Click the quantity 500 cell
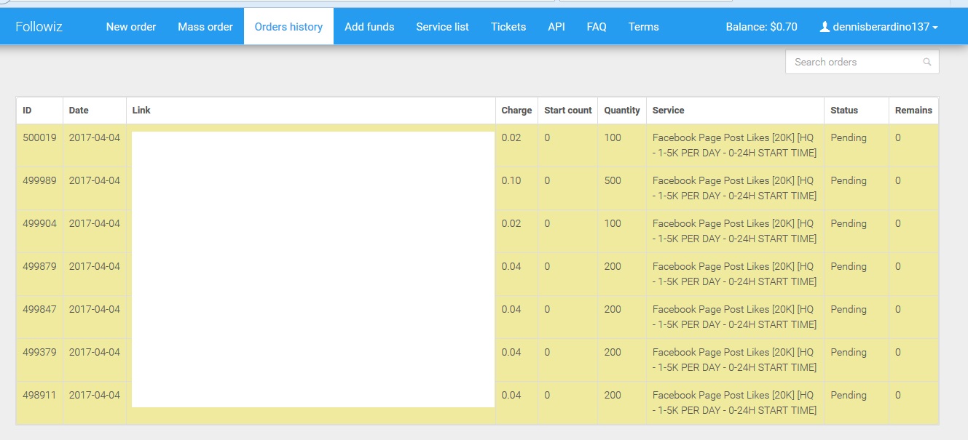The height and width of the screenshot is (440, 968). point(613,180)
